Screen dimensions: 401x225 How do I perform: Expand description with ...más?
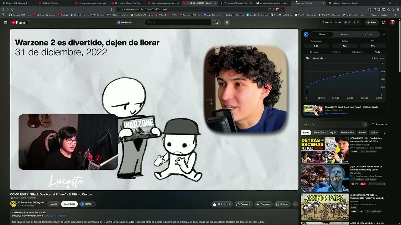pyautogui.click(x=261, y=222)
